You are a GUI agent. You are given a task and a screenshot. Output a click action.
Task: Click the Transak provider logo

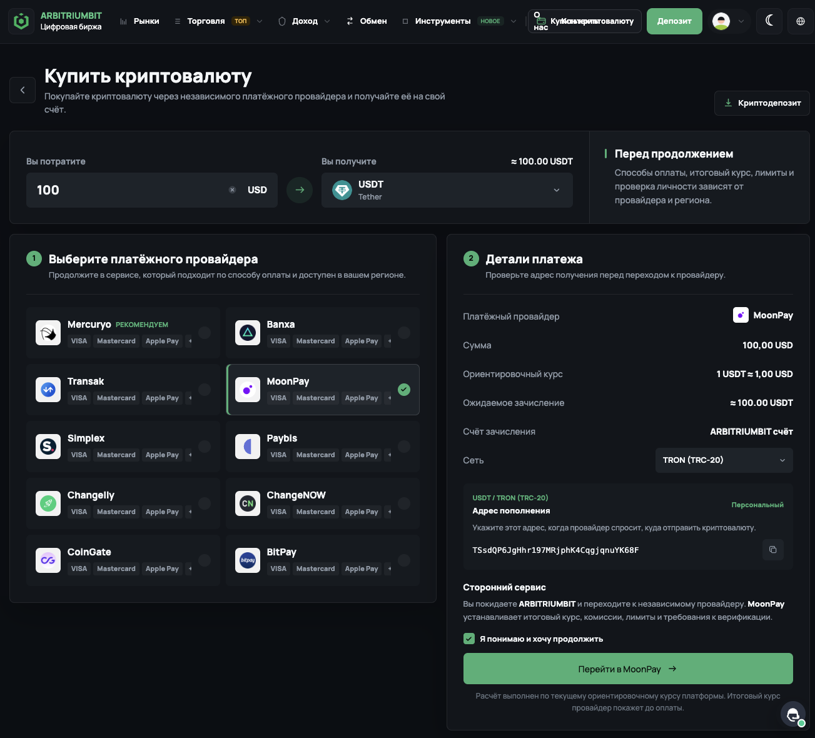(48, 390)
